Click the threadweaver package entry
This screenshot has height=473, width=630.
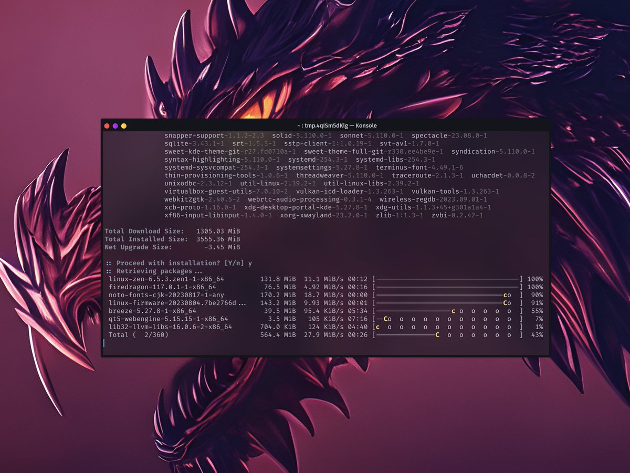pos(340,175)
